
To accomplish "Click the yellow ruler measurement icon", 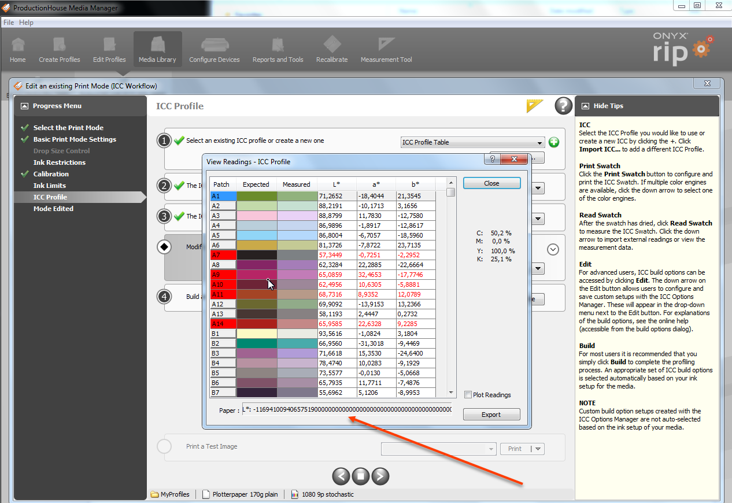I will (x=535, y=106).
